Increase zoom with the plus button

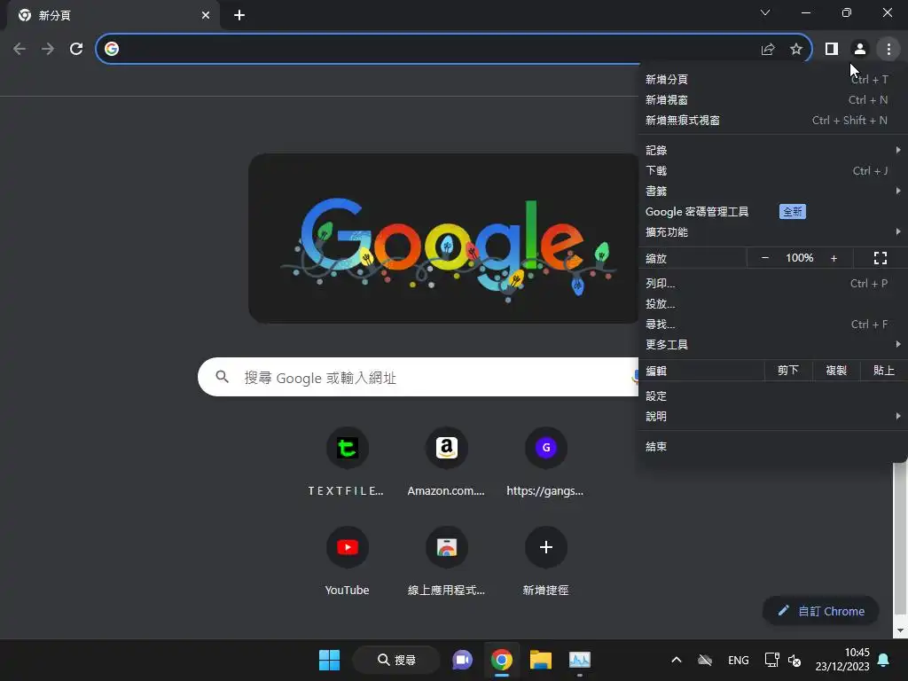pyautogui.click(x=834, y=258)
